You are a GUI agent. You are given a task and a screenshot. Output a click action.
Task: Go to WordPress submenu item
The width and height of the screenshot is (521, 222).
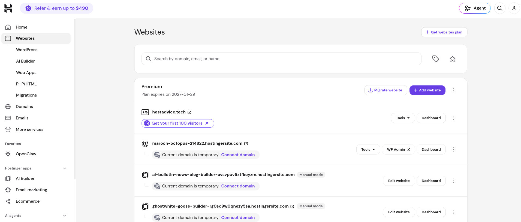click(x=27, y=50)
